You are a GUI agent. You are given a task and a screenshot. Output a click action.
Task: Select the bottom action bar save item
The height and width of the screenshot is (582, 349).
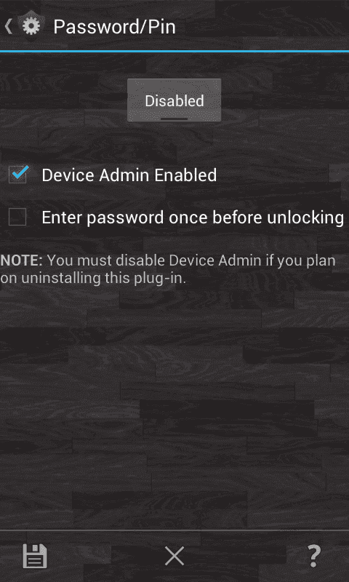coord(35,556)
